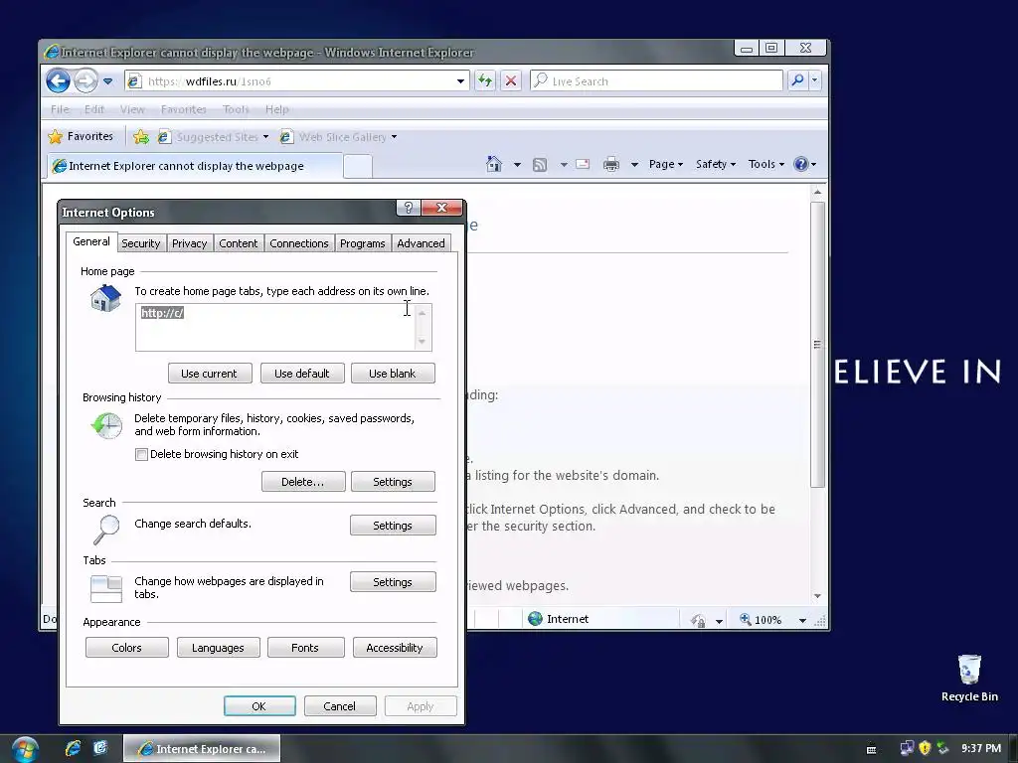
Task: Click the vertical scrollbar of the webpage
Action: (x=818, y=344)
